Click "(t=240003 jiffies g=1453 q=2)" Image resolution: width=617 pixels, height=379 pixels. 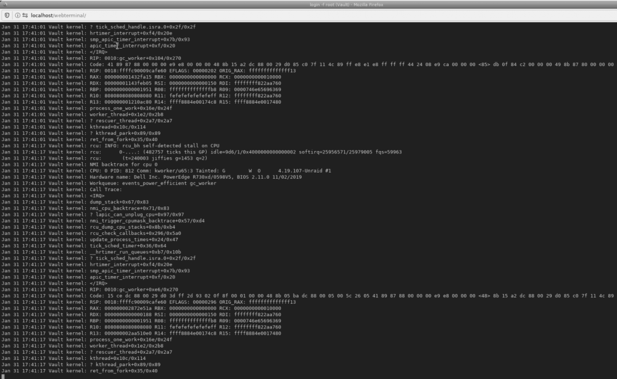click(165, 158)
